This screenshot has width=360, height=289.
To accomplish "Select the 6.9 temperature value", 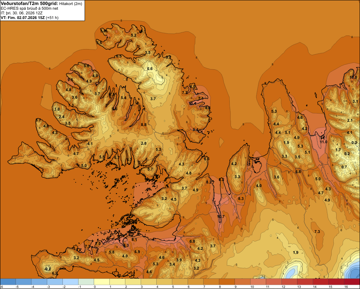I will (x=137, y=252).
